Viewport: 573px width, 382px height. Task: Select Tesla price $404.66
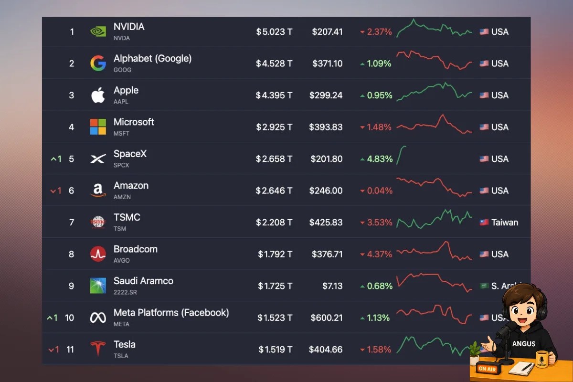point(326,350)
